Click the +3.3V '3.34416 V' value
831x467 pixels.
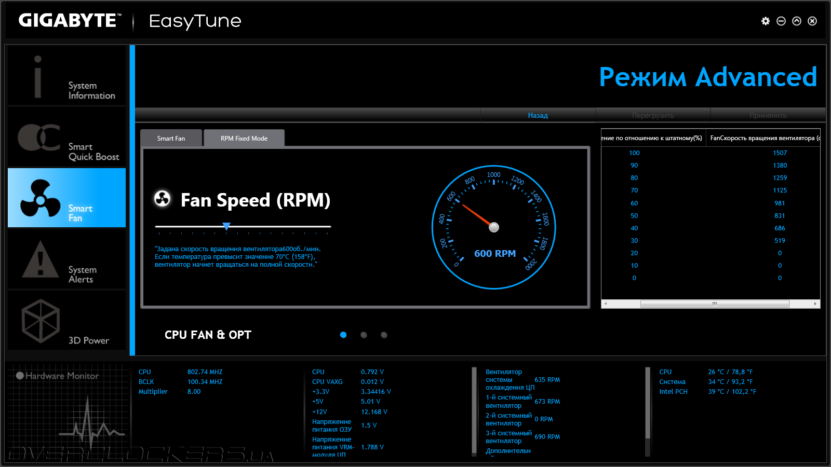point(376,392)
